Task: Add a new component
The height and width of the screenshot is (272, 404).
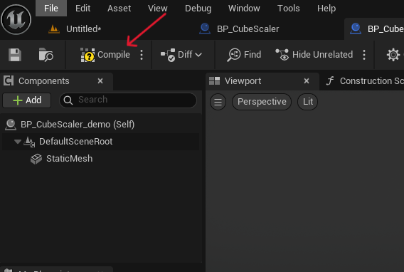Action: pos(27,100)
